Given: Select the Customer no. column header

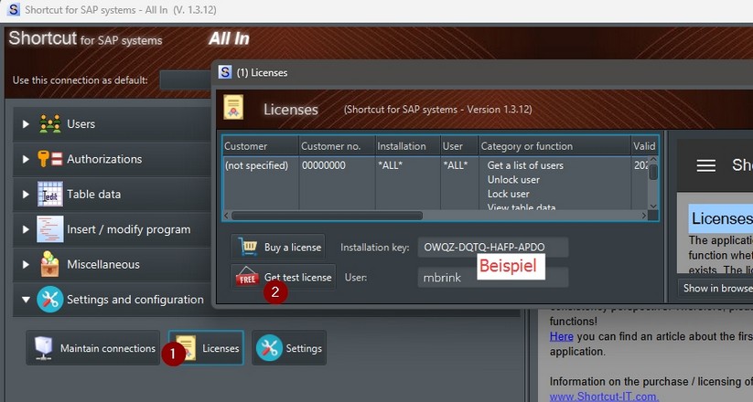Looking at the screenshot, I should click(336, 146).
